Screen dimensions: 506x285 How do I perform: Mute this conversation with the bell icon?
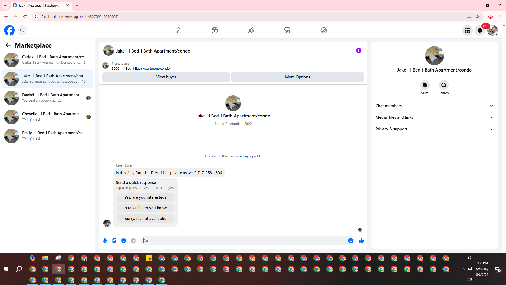[425, 85]
